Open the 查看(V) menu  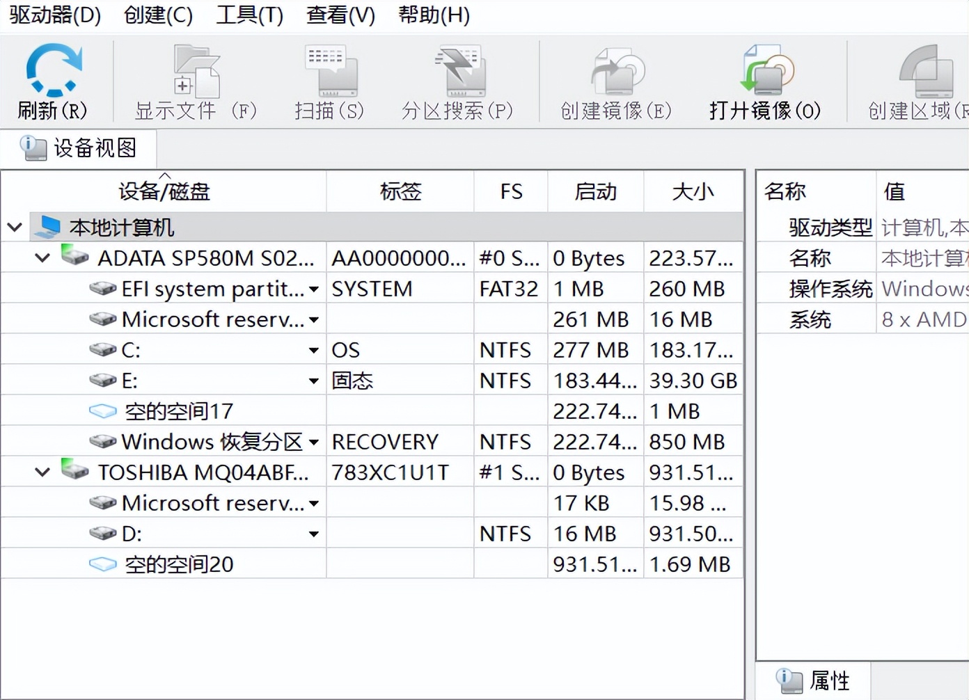[340, 15]
